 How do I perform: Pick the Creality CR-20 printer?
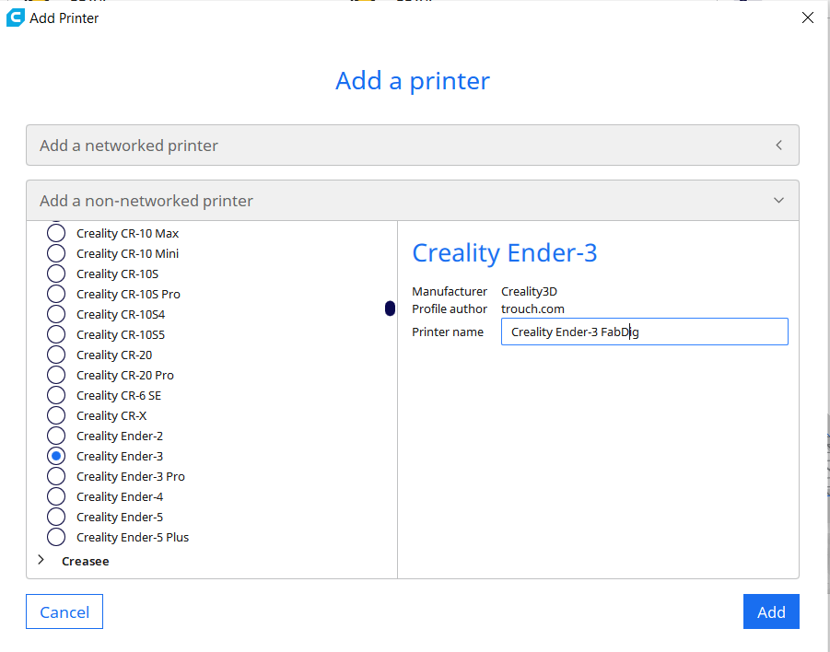point(56,355)
